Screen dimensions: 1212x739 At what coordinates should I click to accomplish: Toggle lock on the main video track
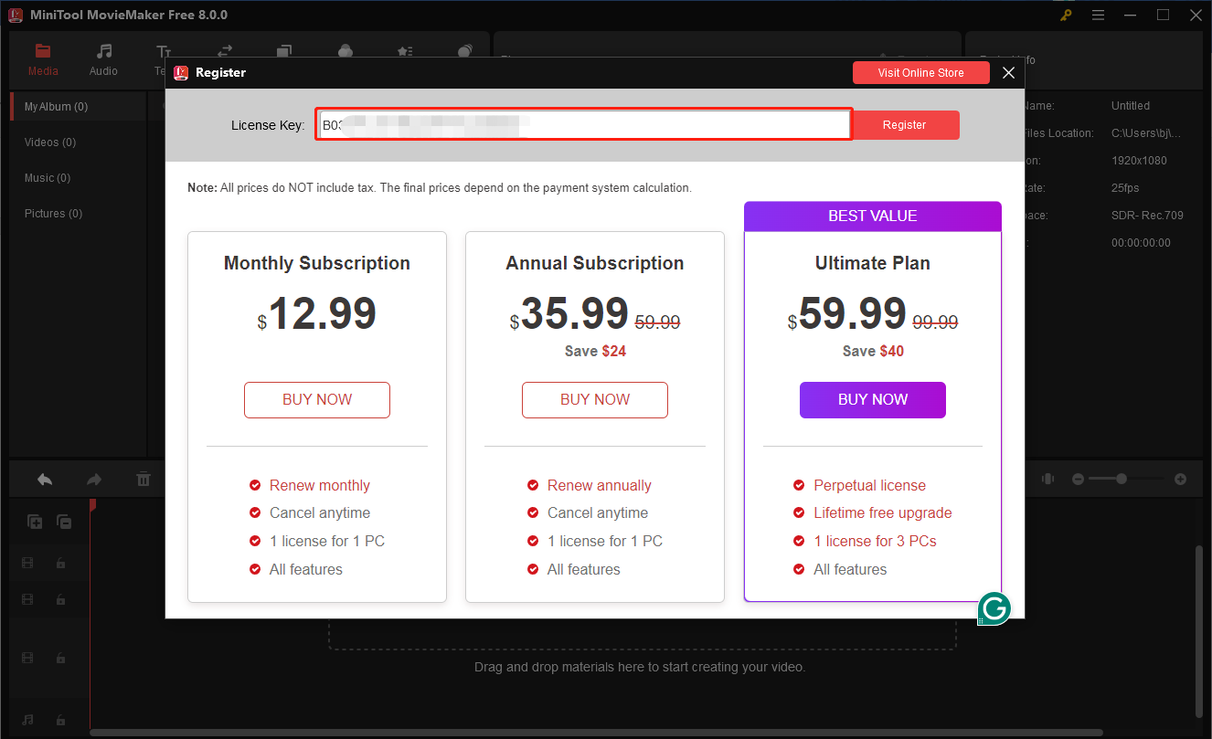point(60,658)
